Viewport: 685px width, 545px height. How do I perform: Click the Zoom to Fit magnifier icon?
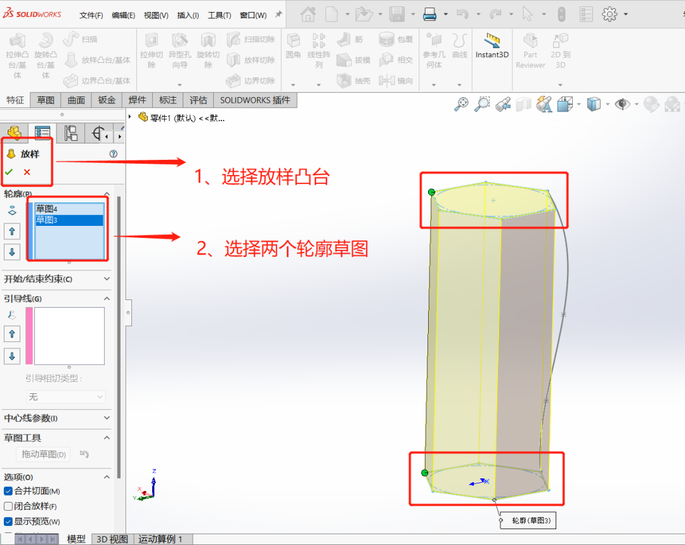(462, 105)
